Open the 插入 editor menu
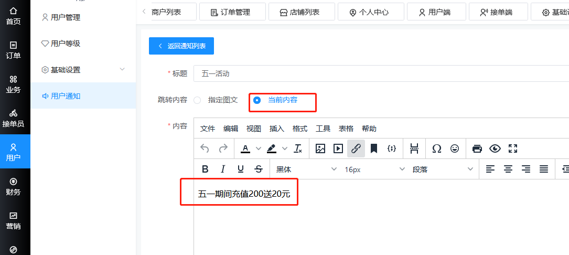The width and height of the screenshot is (569, 255). [277, 129]
